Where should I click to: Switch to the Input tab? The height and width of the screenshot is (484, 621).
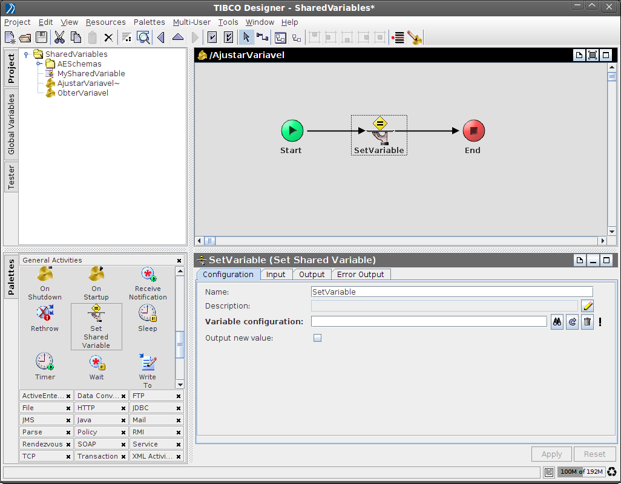[275, 275]
